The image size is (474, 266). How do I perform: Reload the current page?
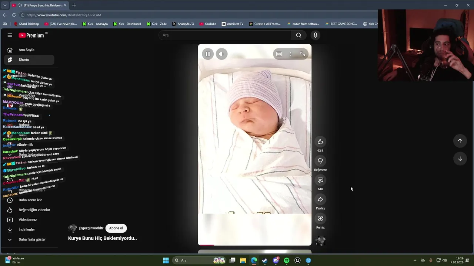(14, 15)
